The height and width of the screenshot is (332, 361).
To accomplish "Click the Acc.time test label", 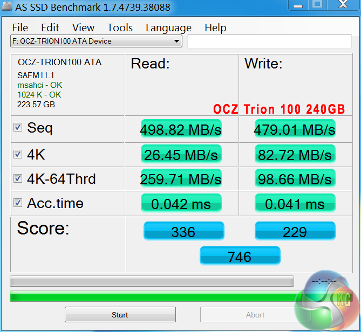I will click(x=55, y=203).
